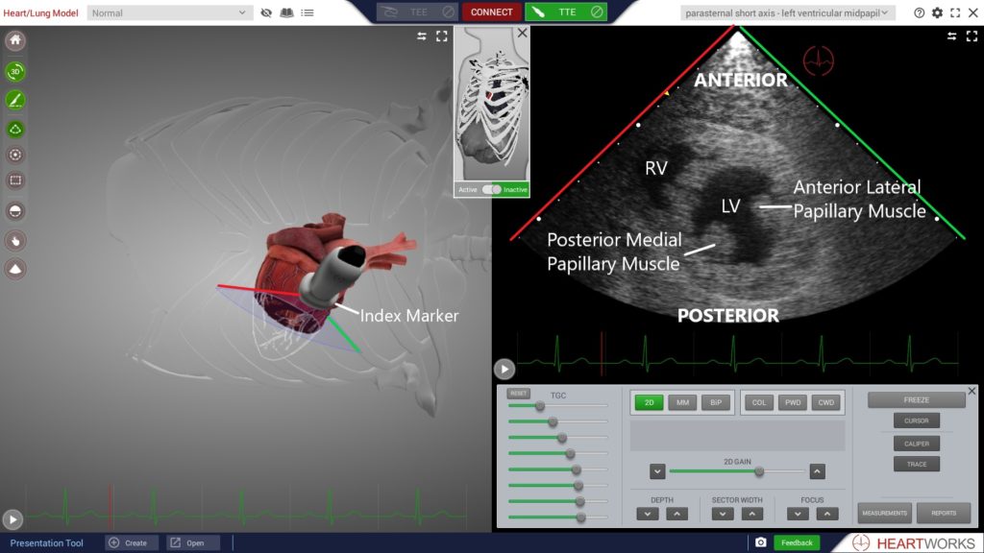Viewport: 984px width, 553px height.
Task: Enable the COL color Doppler mode
Action: (759, 402)
